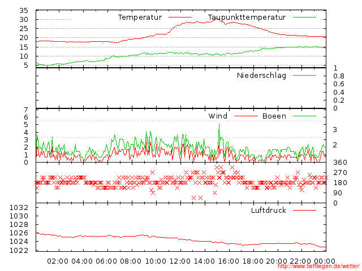
Task: Click the 1026 pressure axis value
Action: click(19, 233)
